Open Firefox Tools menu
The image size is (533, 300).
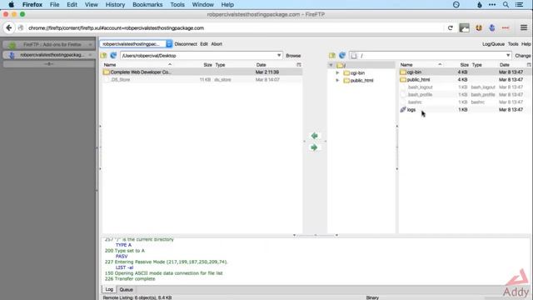click(177, 5)
